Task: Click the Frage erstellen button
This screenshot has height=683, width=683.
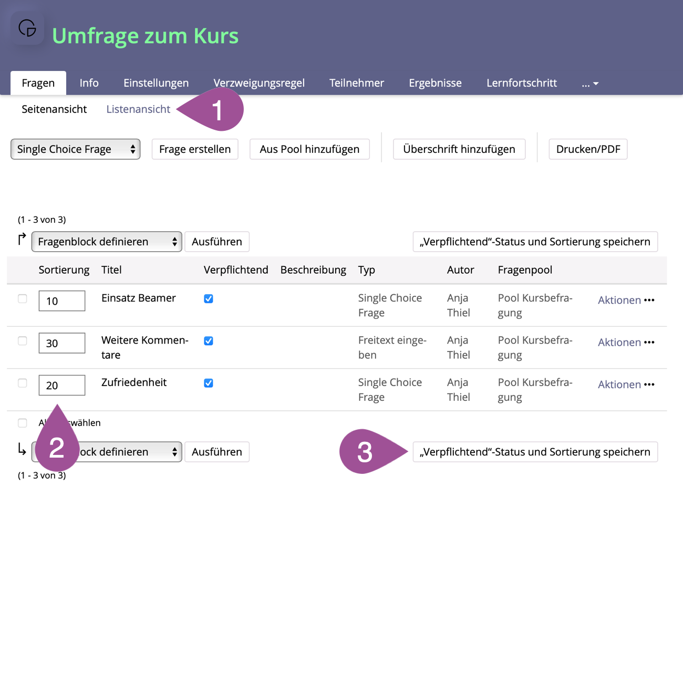Action: (x=195, y=149)
